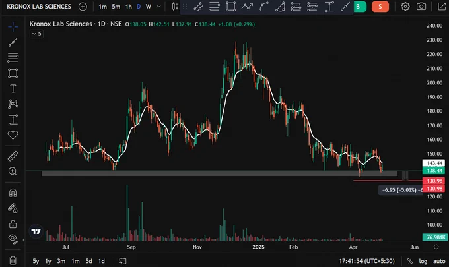The image size is (449, 267).
Task: Select the red horizontal line at 130.98
Action: point(388,181)
